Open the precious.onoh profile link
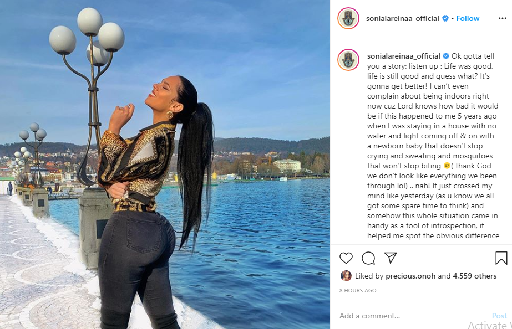The height and width of the screenshot is (329, 512). coord(410,276)
